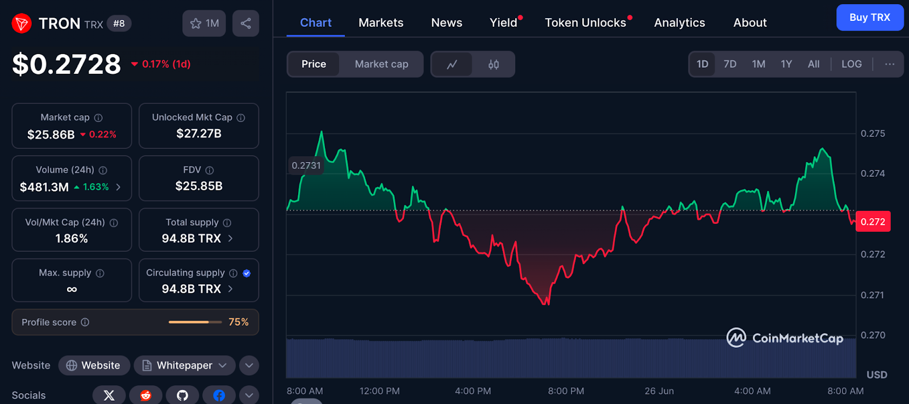Set chart range to 1Y
The image size is (909, 404).
click(x=786, y=64)
